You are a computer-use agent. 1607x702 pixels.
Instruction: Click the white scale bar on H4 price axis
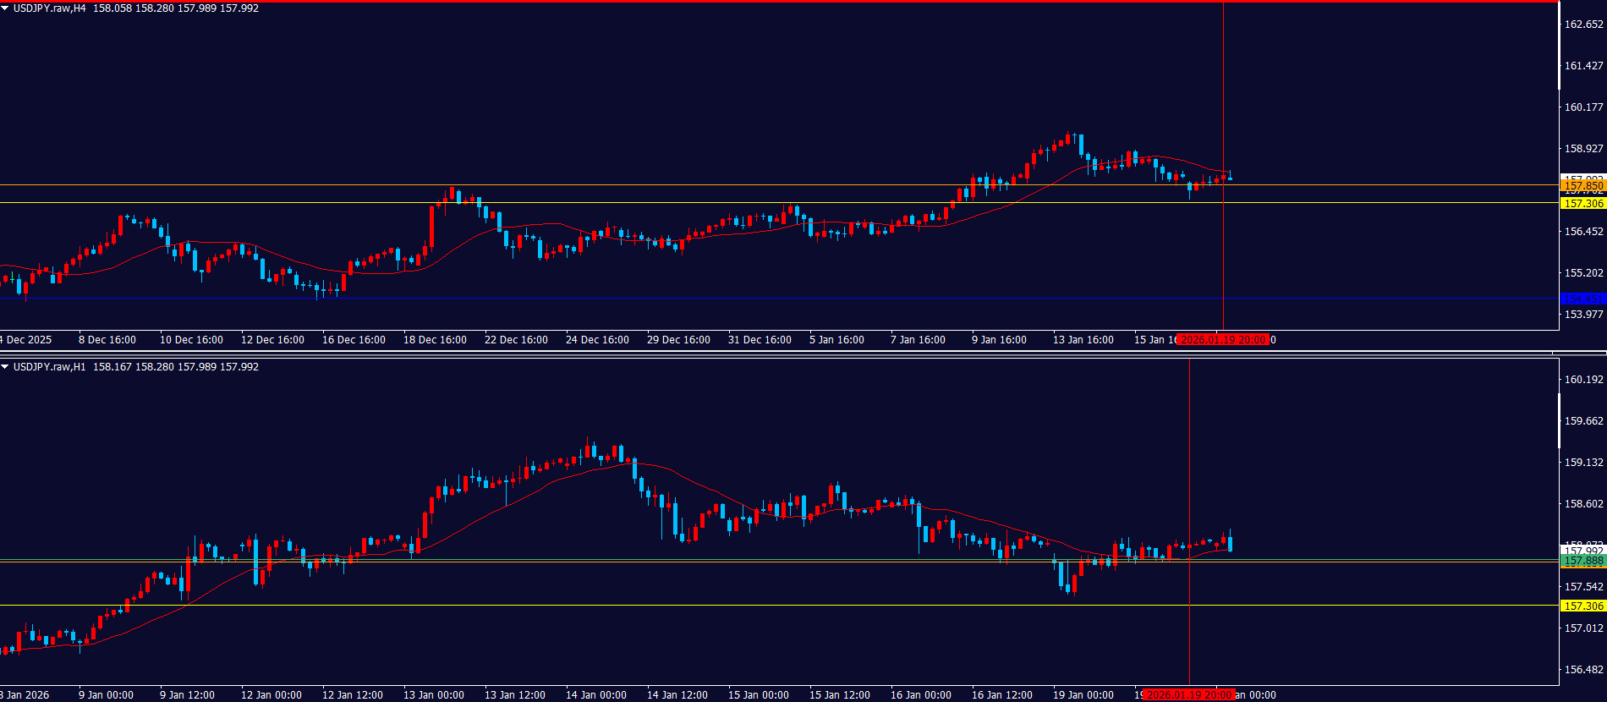(x=1560, y=51)
